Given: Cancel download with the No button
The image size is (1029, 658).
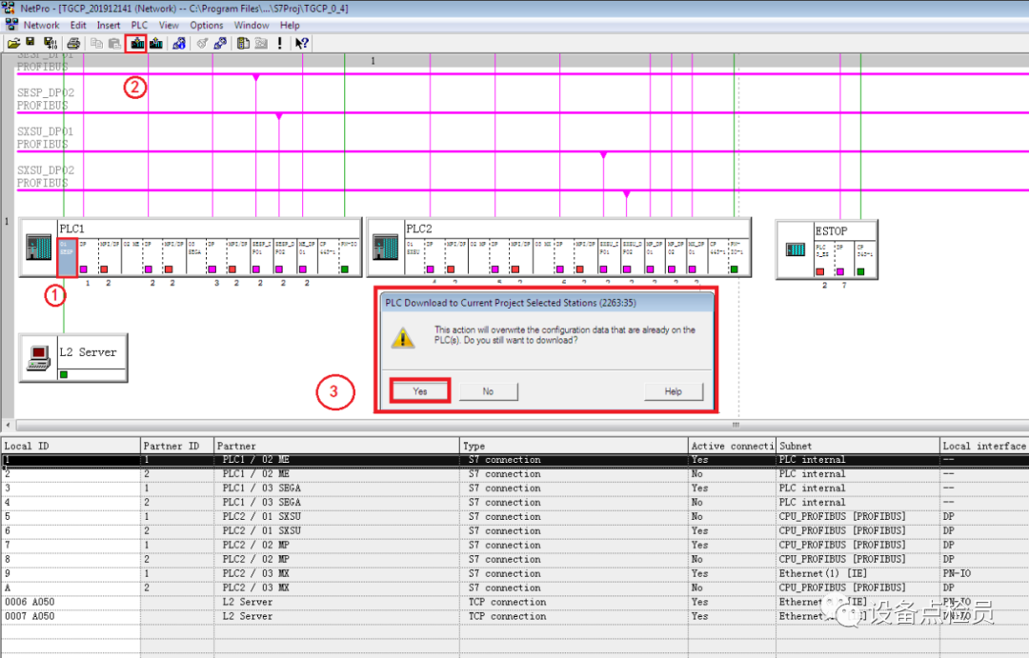Looking at the screenshot, I should 488,391.
